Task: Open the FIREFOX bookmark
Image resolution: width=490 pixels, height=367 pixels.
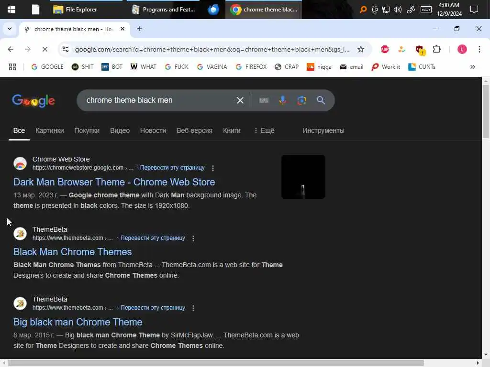Action: 251,67
